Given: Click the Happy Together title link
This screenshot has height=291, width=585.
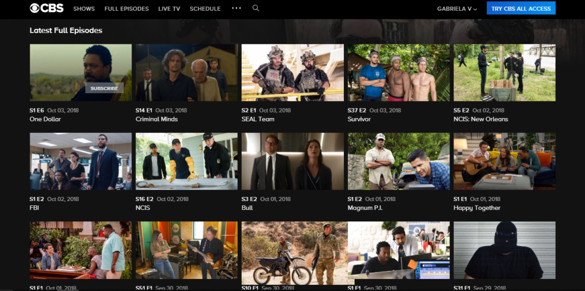Looking at the screenshot, I should (477, 208).
